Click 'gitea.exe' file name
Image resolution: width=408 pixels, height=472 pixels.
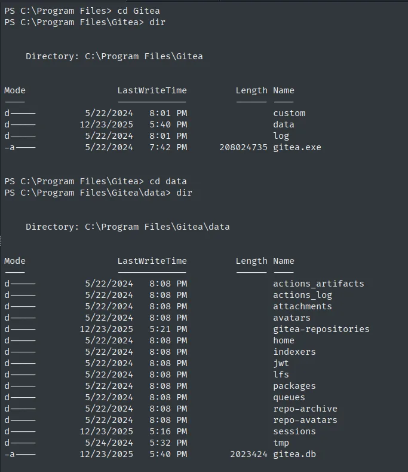click(297, 148)
